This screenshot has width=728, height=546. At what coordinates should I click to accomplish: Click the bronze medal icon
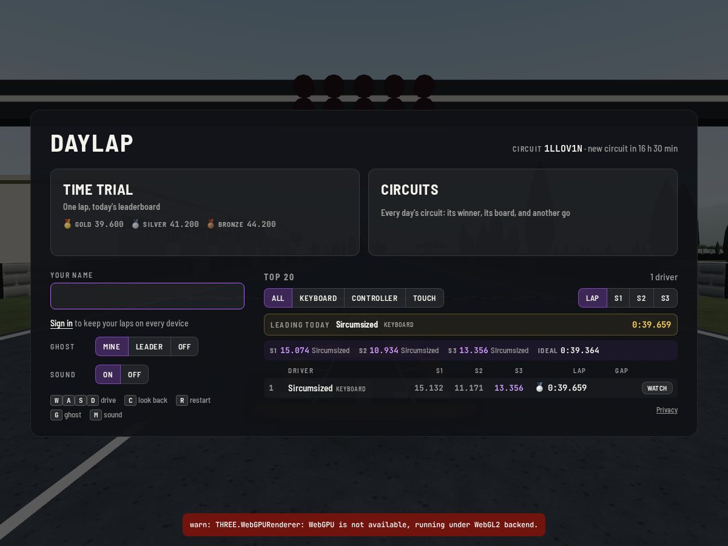(211, 224)
